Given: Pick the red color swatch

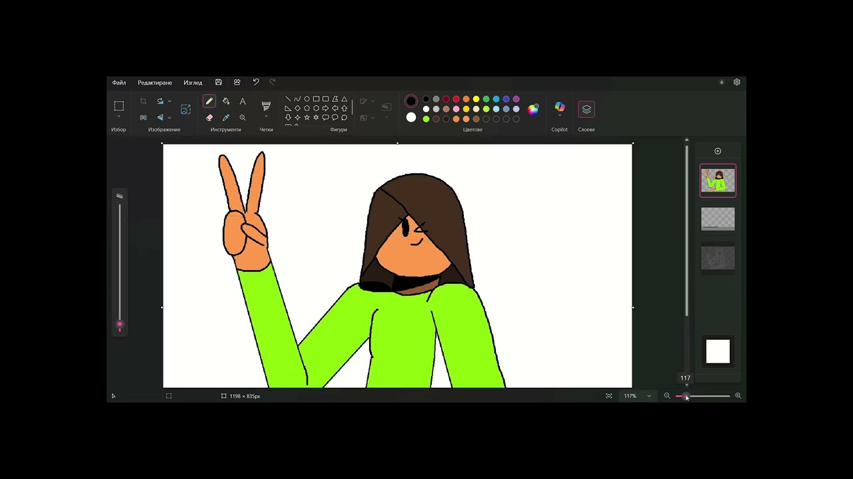Looking at the screenshot, I should pyautogui.click(x=456, y=99).
